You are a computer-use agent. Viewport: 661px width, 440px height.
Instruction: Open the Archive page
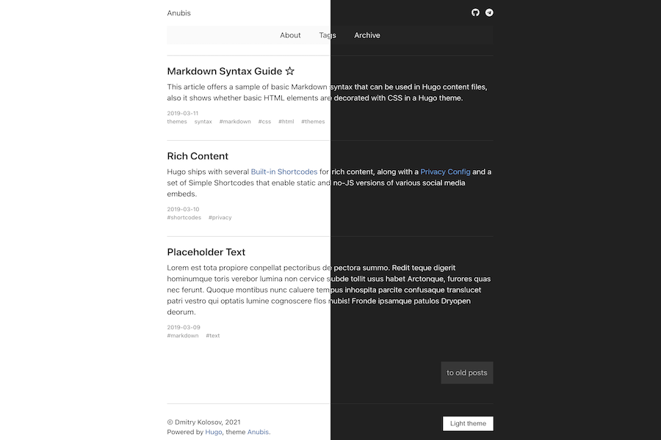(367, 35)
